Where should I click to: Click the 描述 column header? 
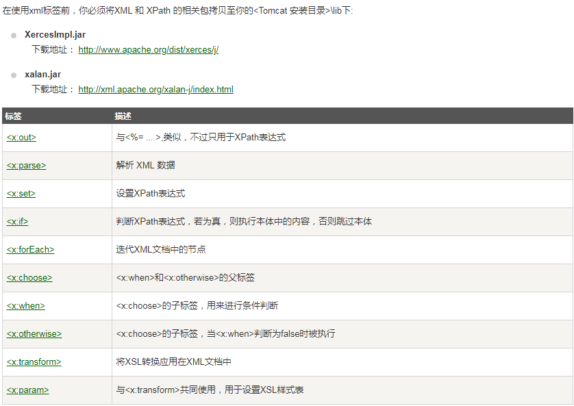tap(123, 116)
